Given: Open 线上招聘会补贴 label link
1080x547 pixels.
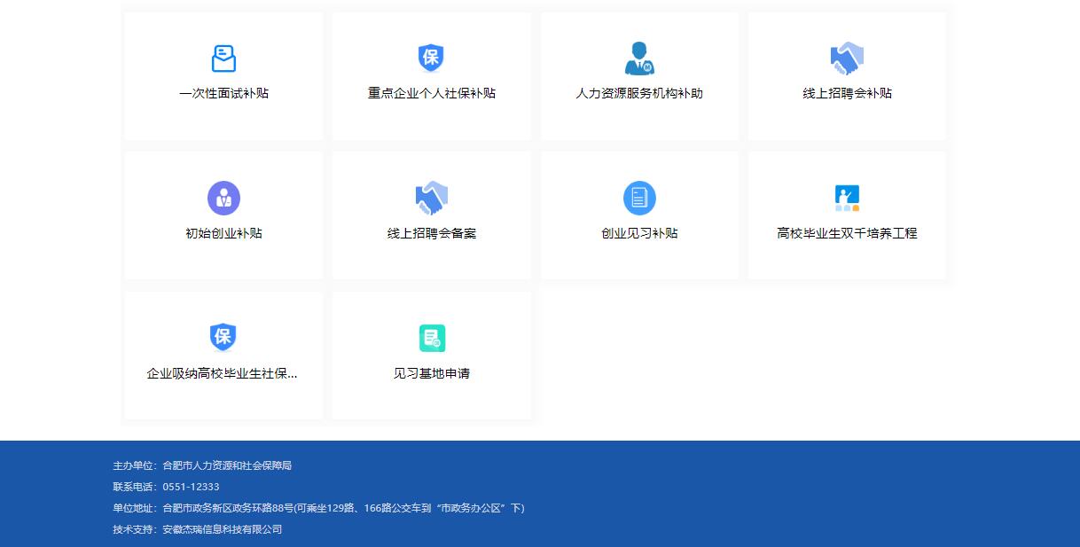Looking at the screenshot, I should (847, 93).
